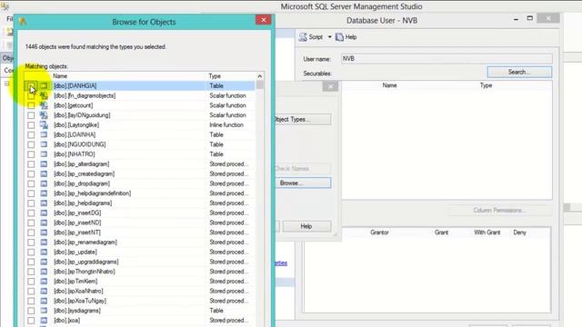This screenshot has width=582, height=327.
Task: Check the box for [dbo].[fn_diagramobjects]
Action: pyautogui.click(x=31, y=95)
